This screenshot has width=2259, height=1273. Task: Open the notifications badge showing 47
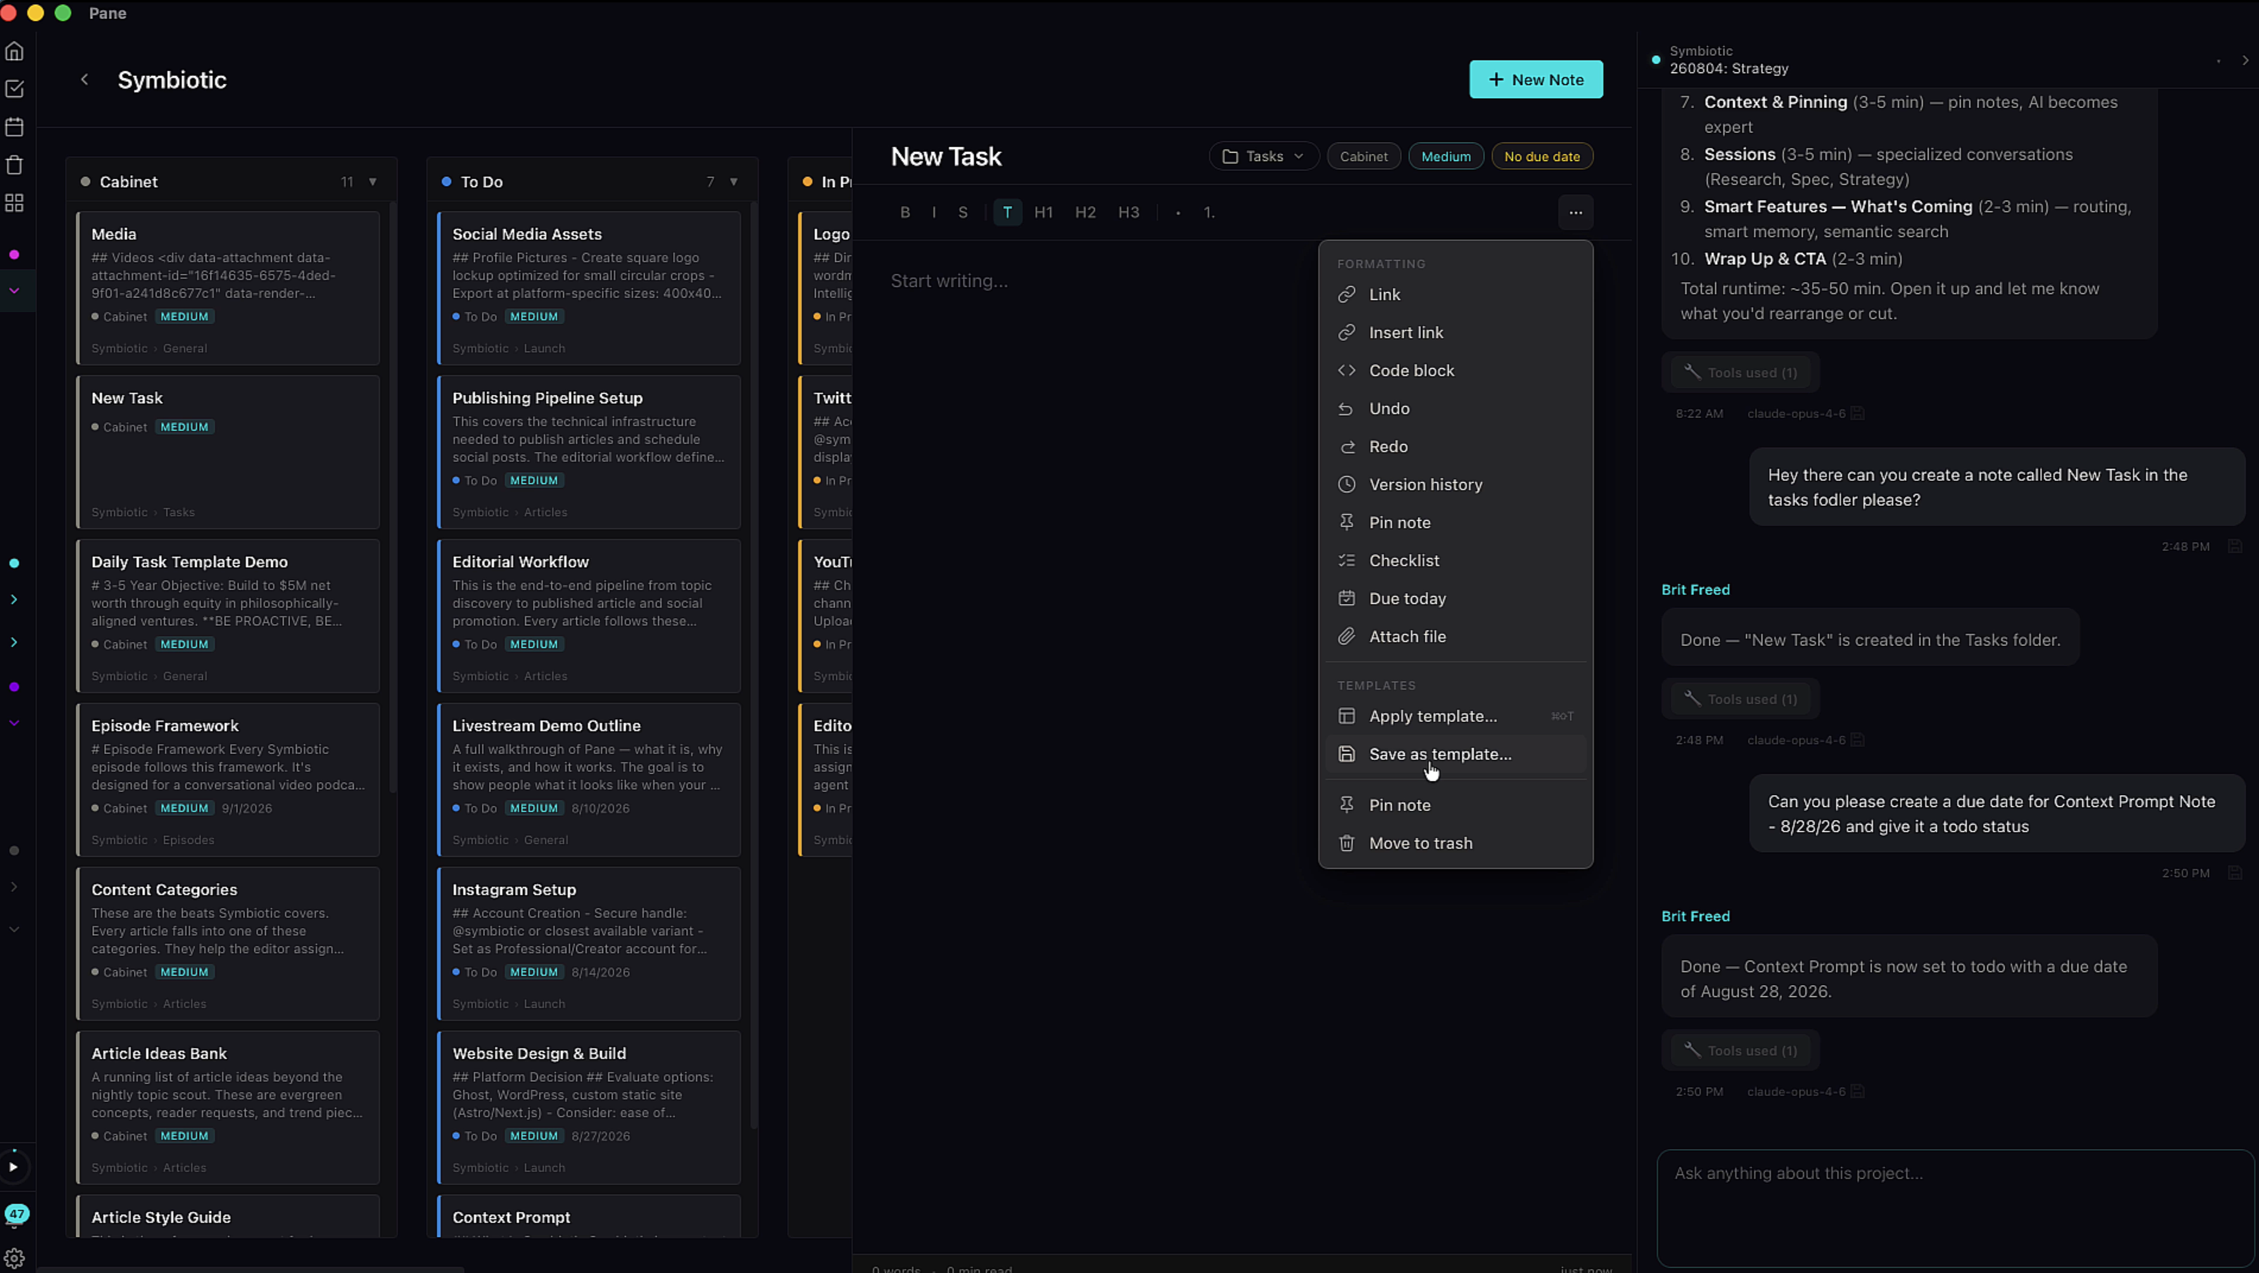tap(17, 1214)
